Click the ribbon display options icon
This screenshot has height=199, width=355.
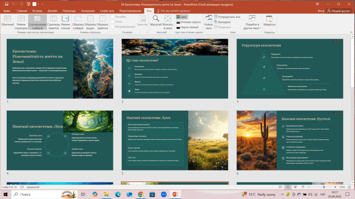click(x=317, y=4)
